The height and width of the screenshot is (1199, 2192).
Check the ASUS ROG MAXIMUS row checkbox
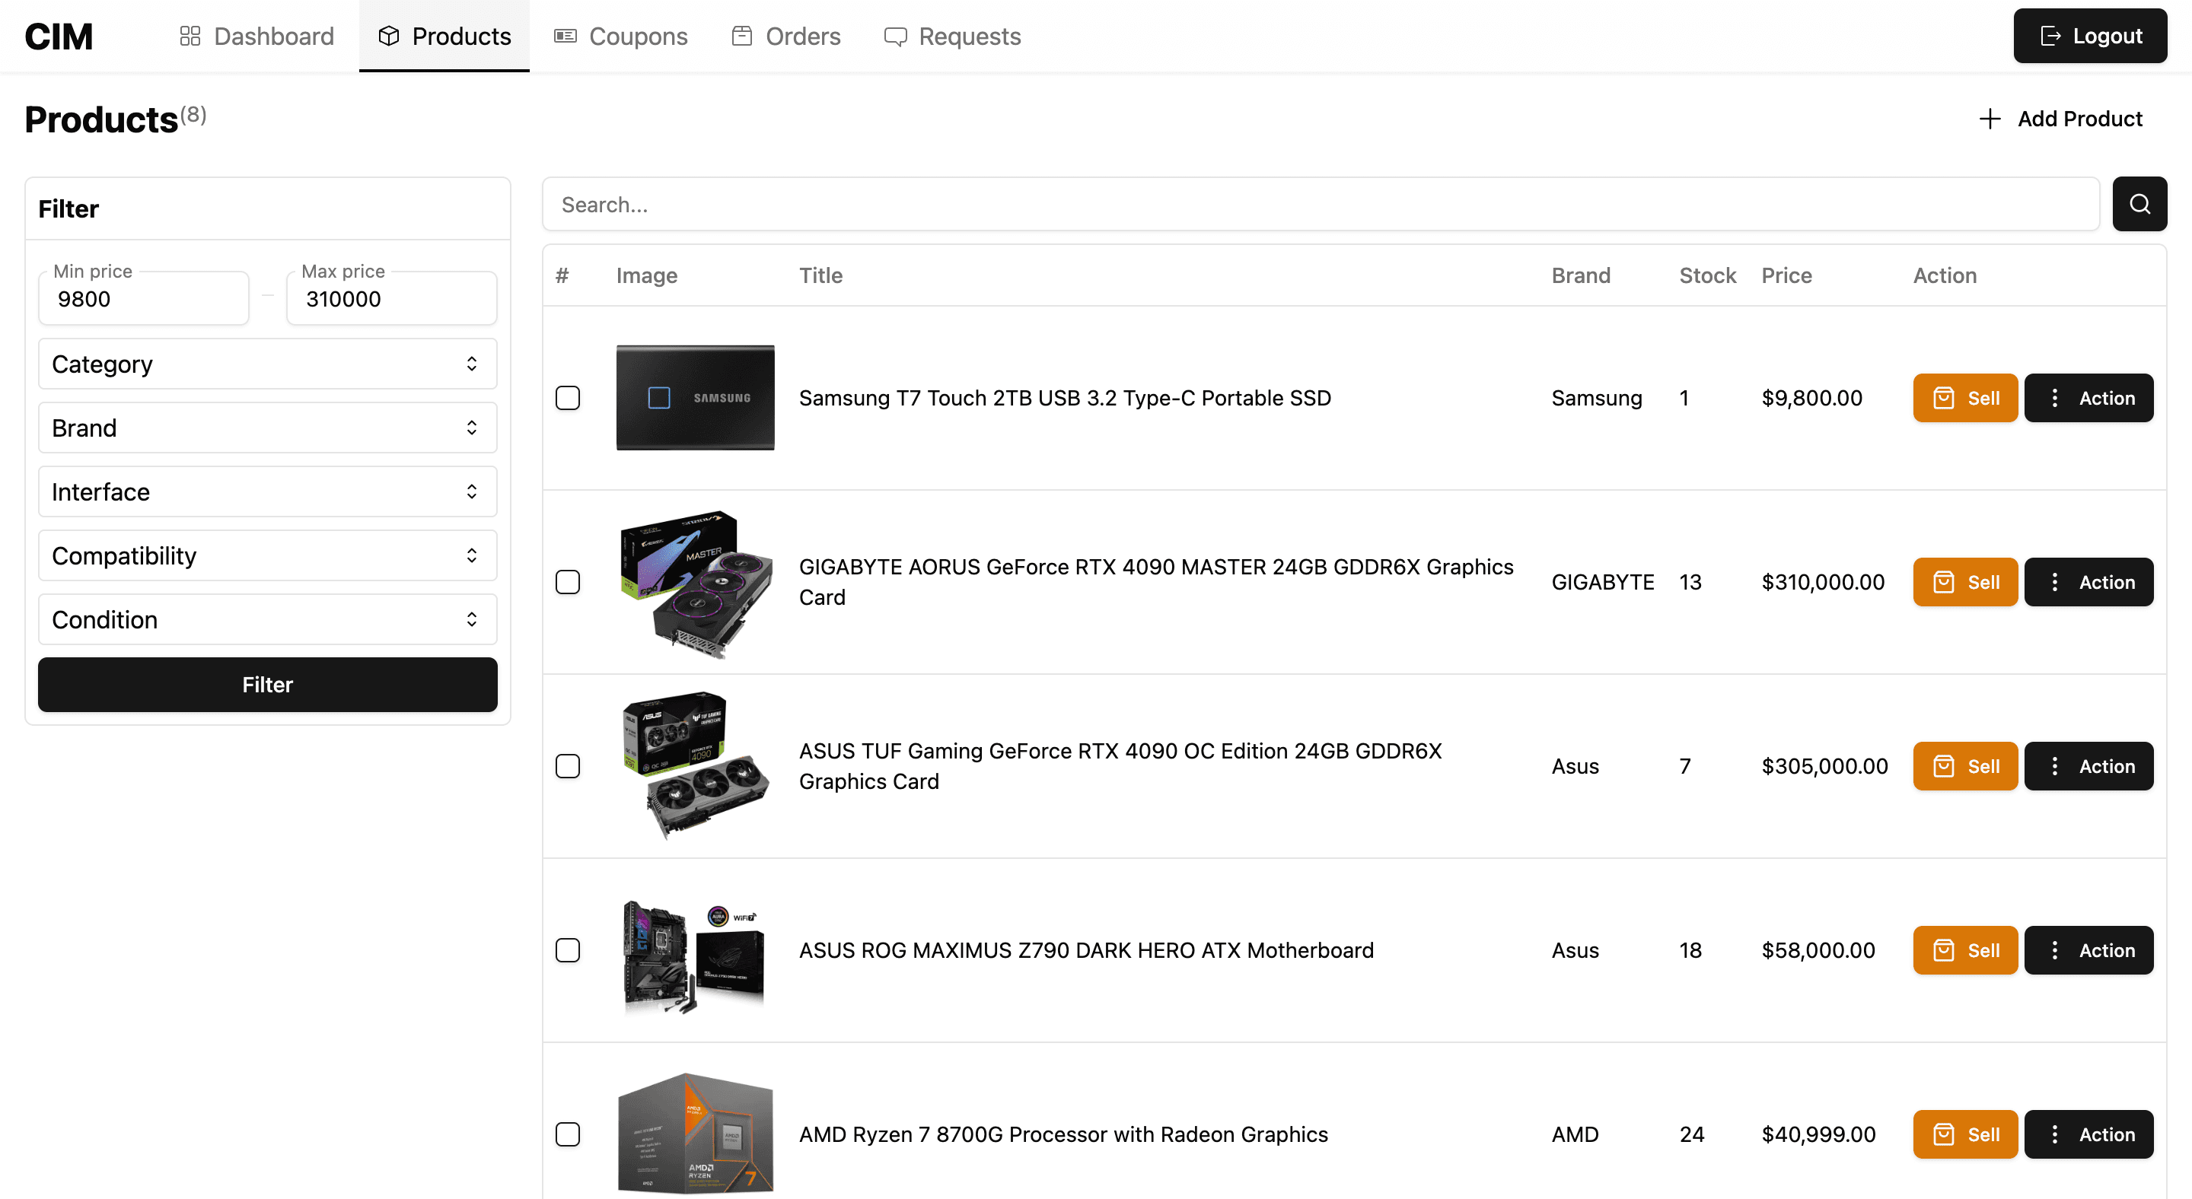[568, 951]
